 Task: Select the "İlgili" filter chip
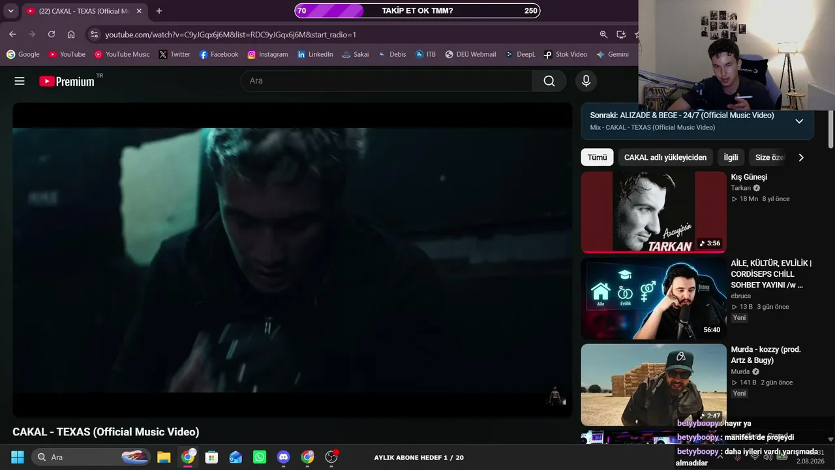click(731, 157)
